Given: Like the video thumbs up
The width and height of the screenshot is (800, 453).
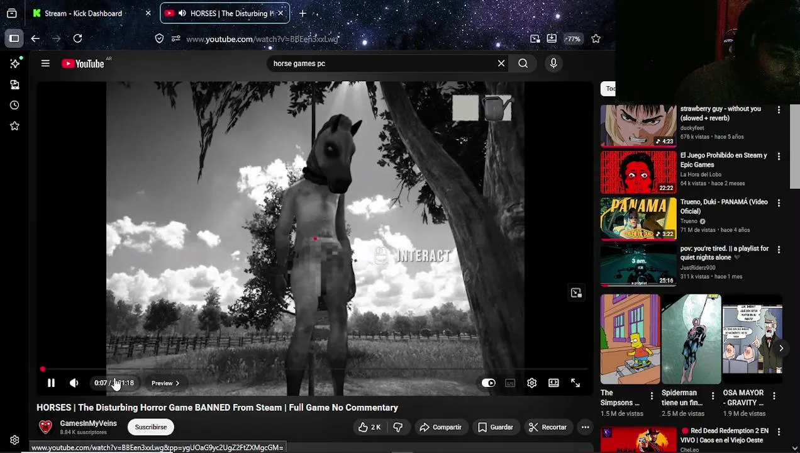Looking at the screenshot, I should click(x=369, y=427).
